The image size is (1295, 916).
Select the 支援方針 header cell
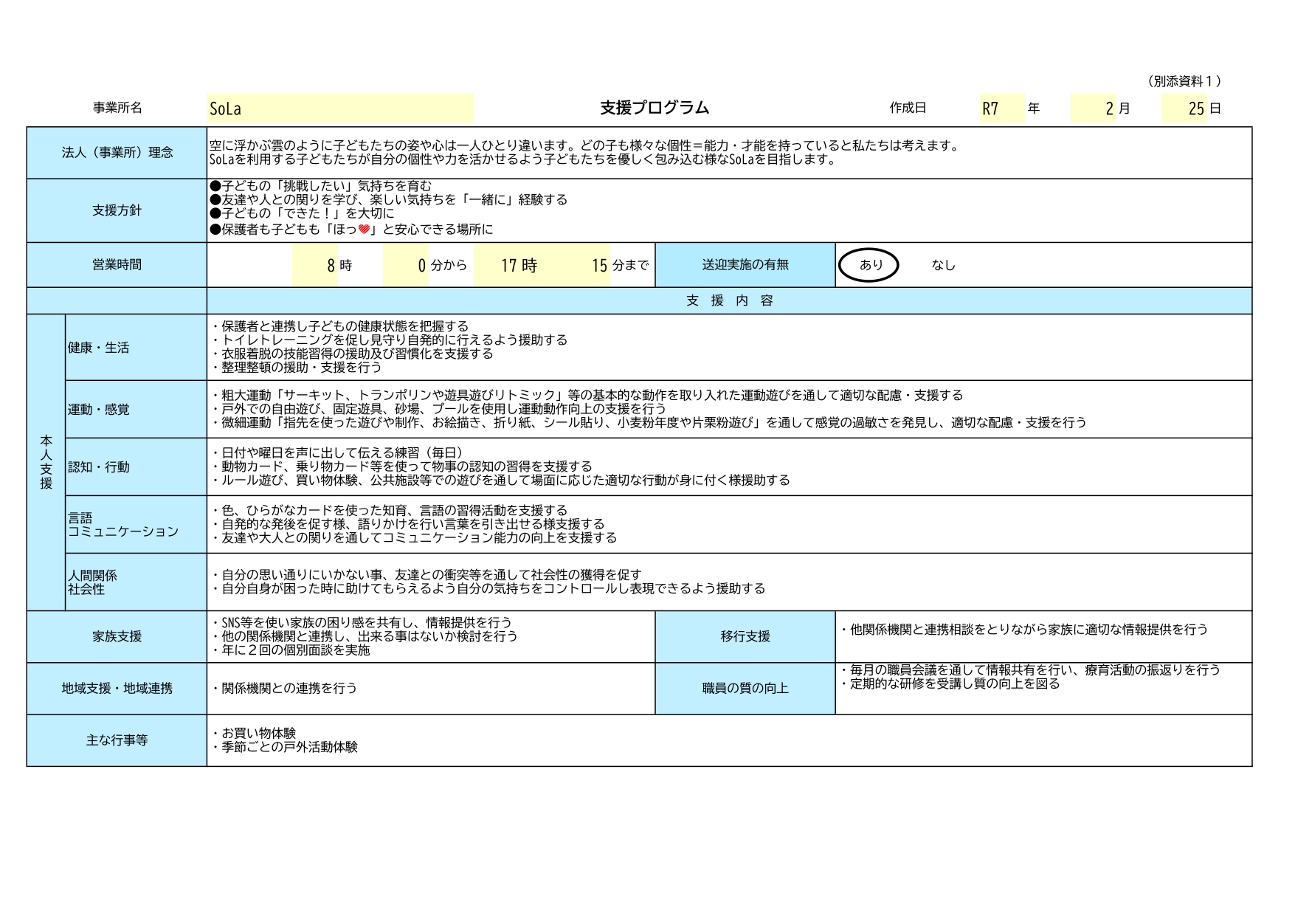click(117, 210)
